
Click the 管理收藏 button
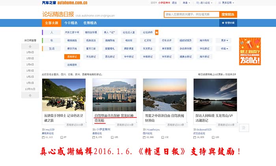click(228, 23)
